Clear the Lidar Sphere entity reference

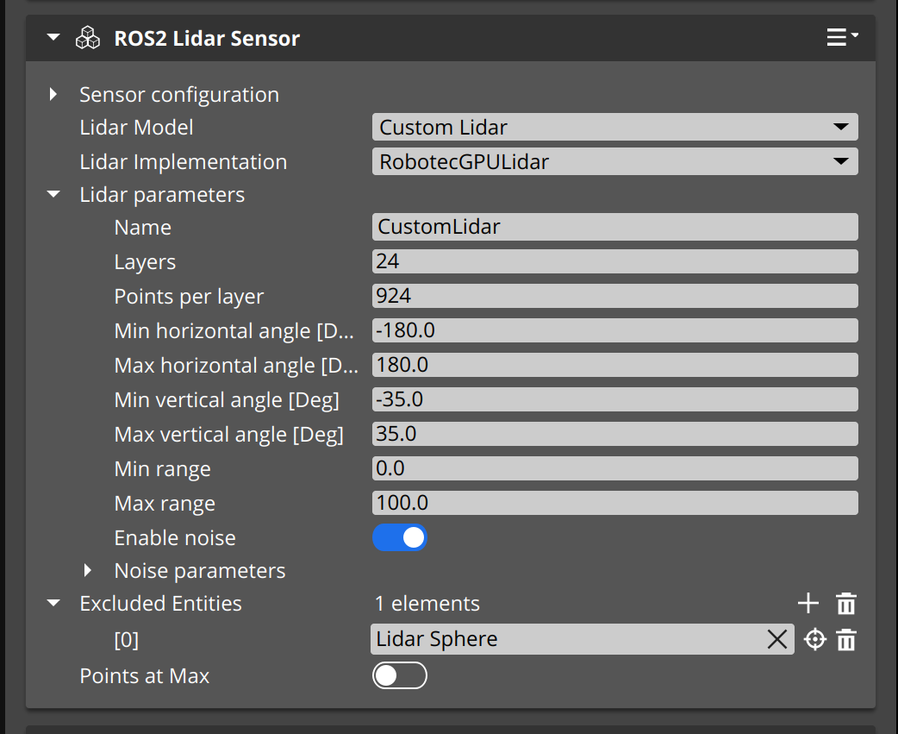[x=776, y=639]
